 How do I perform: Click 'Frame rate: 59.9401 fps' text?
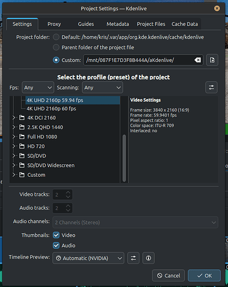[x=153, y=115]
